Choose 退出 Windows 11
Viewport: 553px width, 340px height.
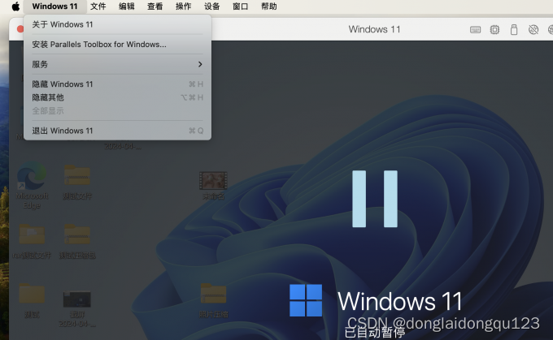(x=117, y=131)
